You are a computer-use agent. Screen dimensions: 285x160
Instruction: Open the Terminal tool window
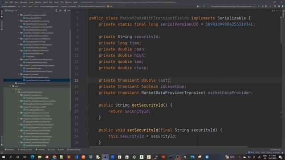pos(40,150)
